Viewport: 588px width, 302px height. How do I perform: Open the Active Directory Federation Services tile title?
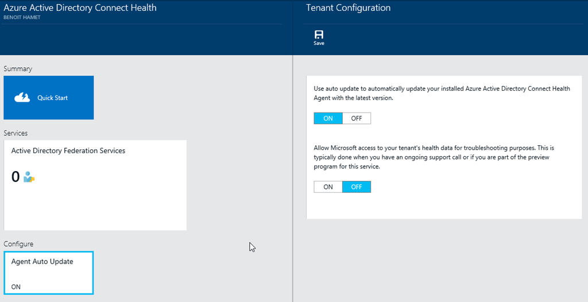pyautogui.click(x=68, y=151)
